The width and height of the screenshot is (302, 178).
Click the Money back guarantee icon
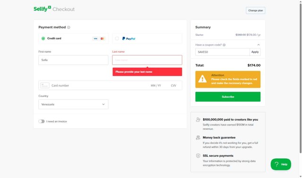tap(198, 138)
